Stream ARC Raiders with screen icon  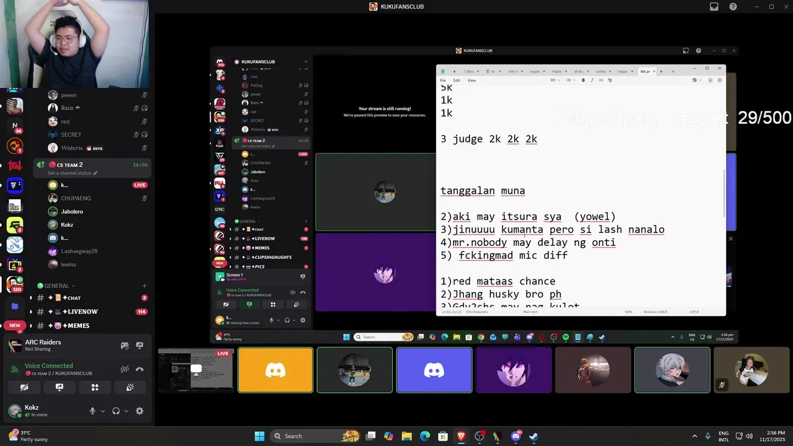(x=139, y=346)
